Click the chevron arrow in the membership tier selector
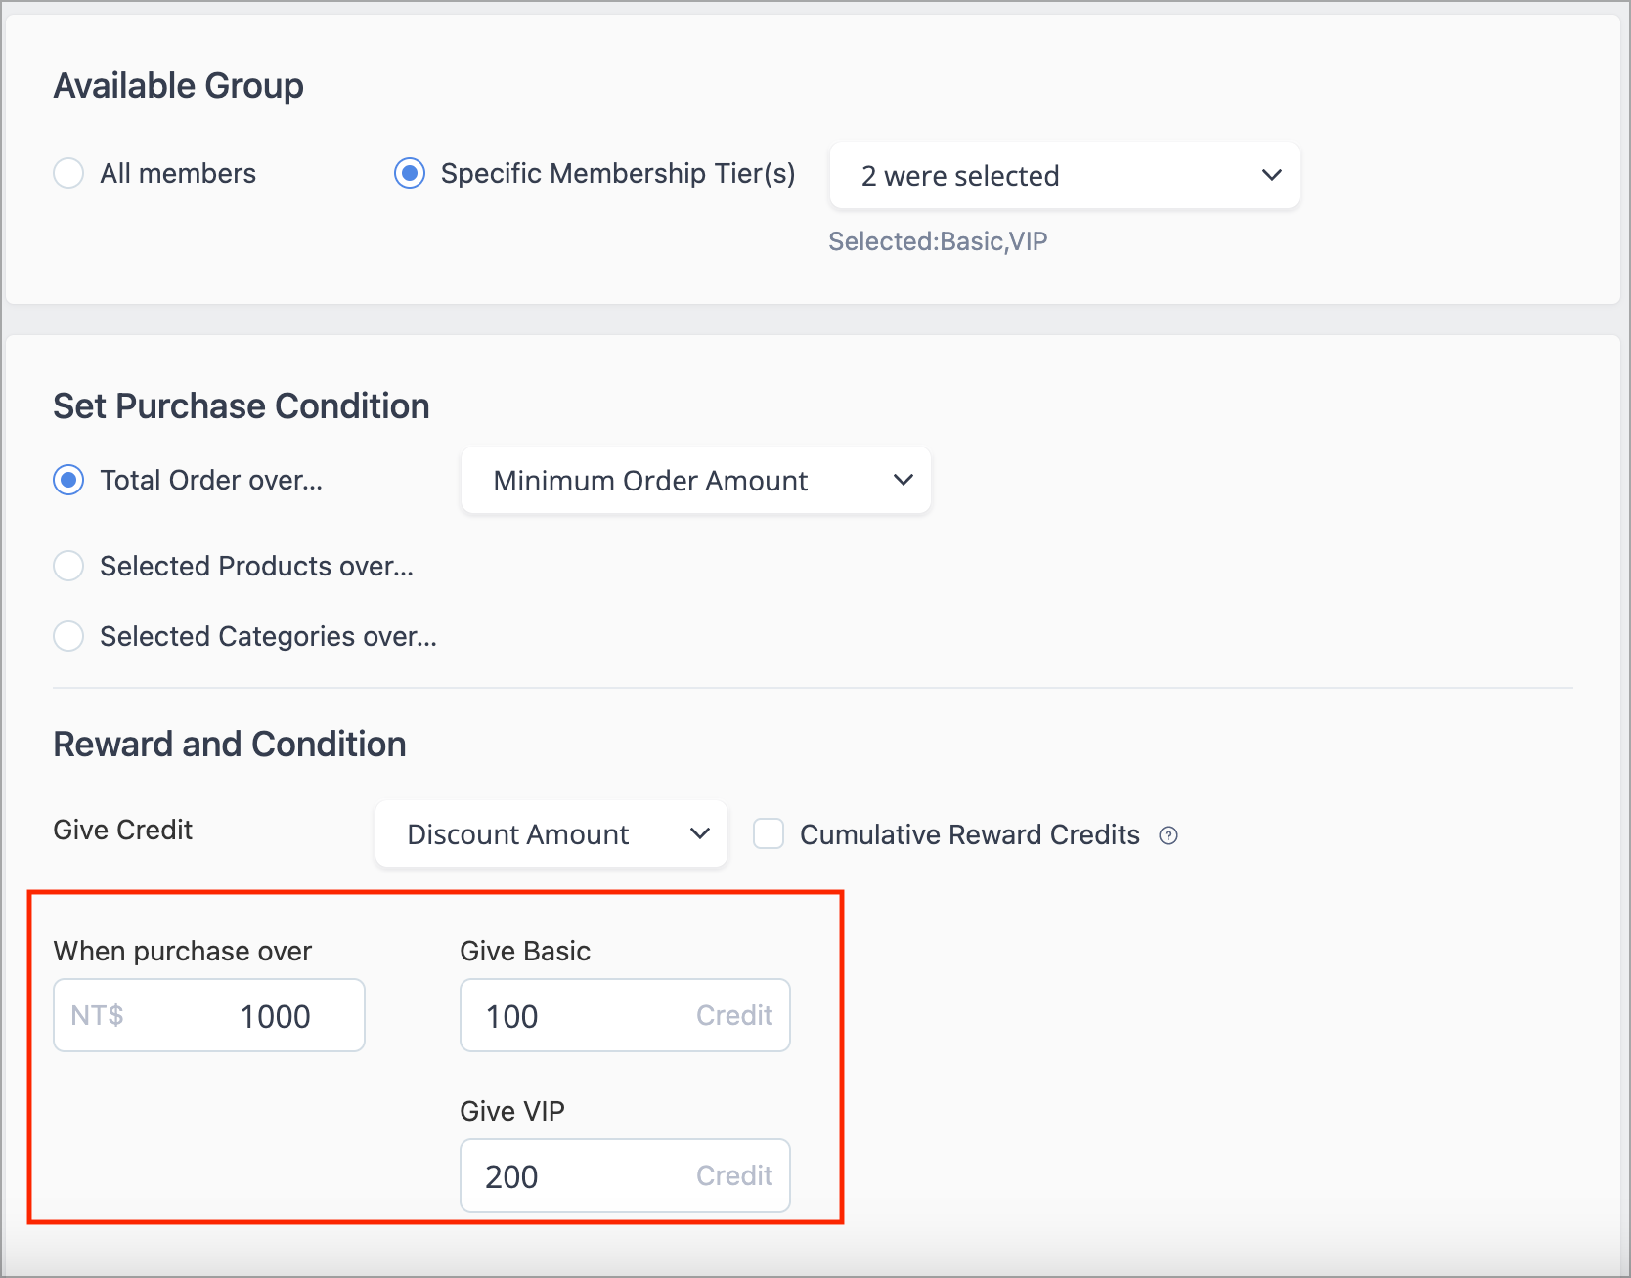 1271,176
